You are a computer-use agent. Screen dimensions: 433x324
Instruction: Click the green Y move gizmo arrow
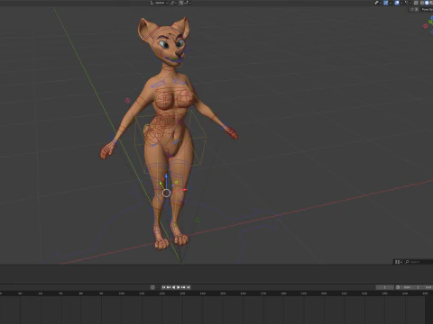click(161, 184)
